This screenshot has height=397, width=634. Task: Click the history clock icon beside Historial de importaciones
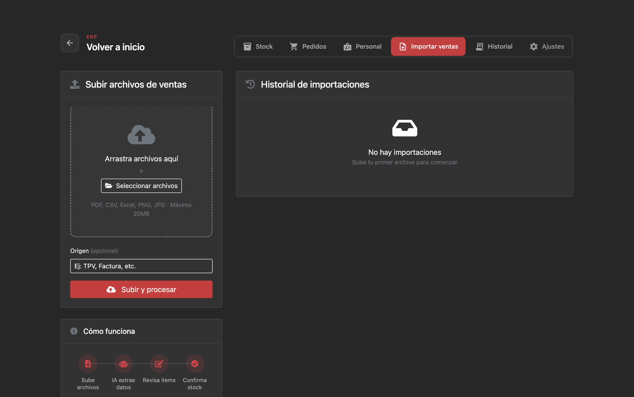pos(250,84)
